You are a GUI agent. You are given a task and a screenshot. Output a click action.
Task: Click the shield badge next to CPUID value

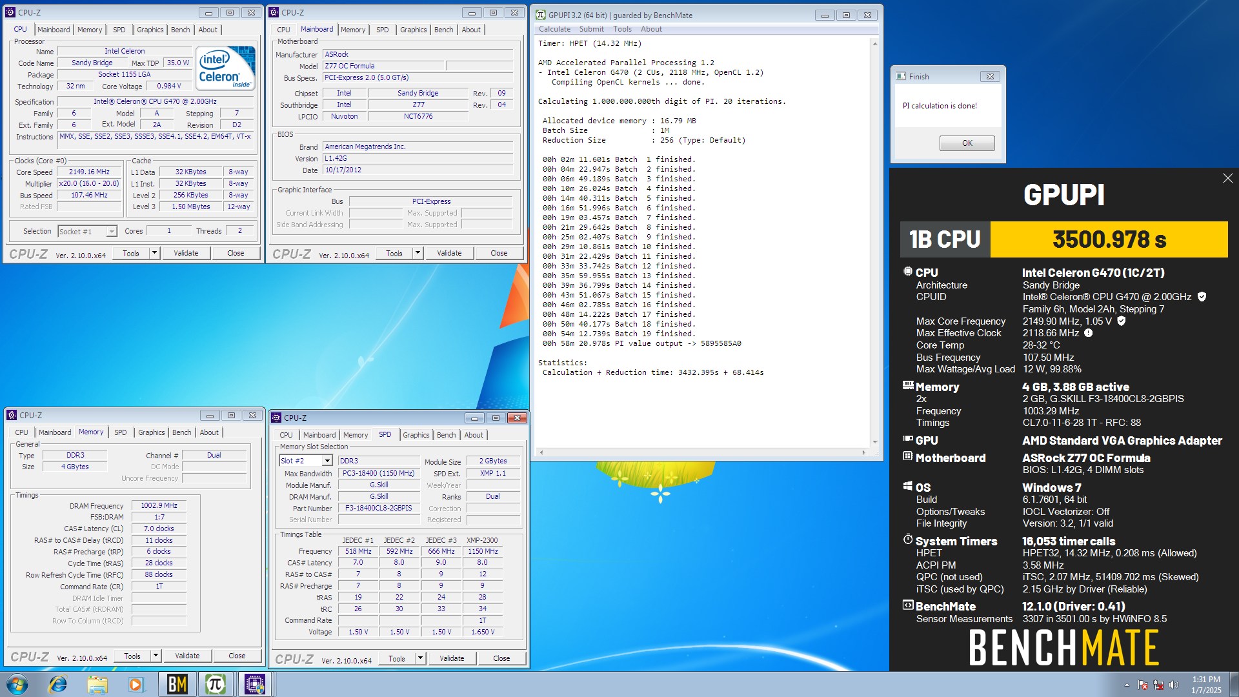[x=1202, y=297]
